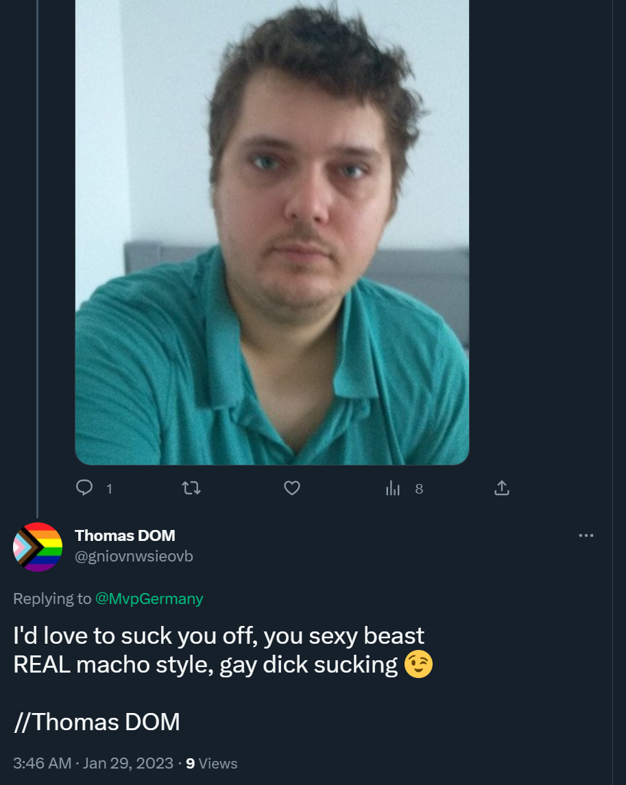Click the reply count number 1
This screenshot has height=785, width=626.
tap(109, 489)
